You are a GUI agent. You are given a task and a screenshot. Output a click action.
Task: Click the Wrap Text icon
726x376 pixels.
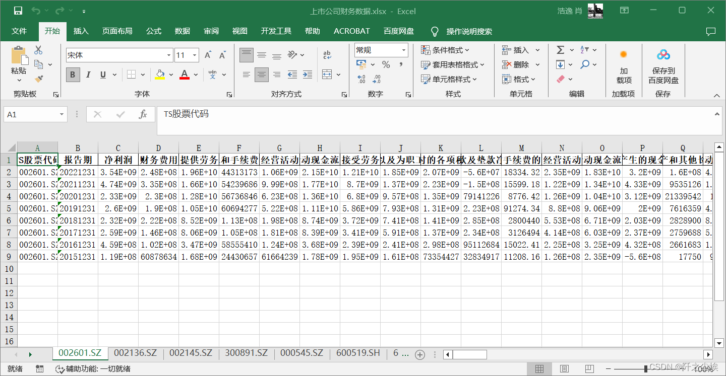click(327, 55)
